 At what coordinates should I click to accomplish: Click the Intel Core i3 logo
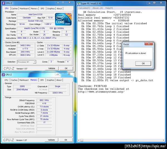(x=63, y=19)
